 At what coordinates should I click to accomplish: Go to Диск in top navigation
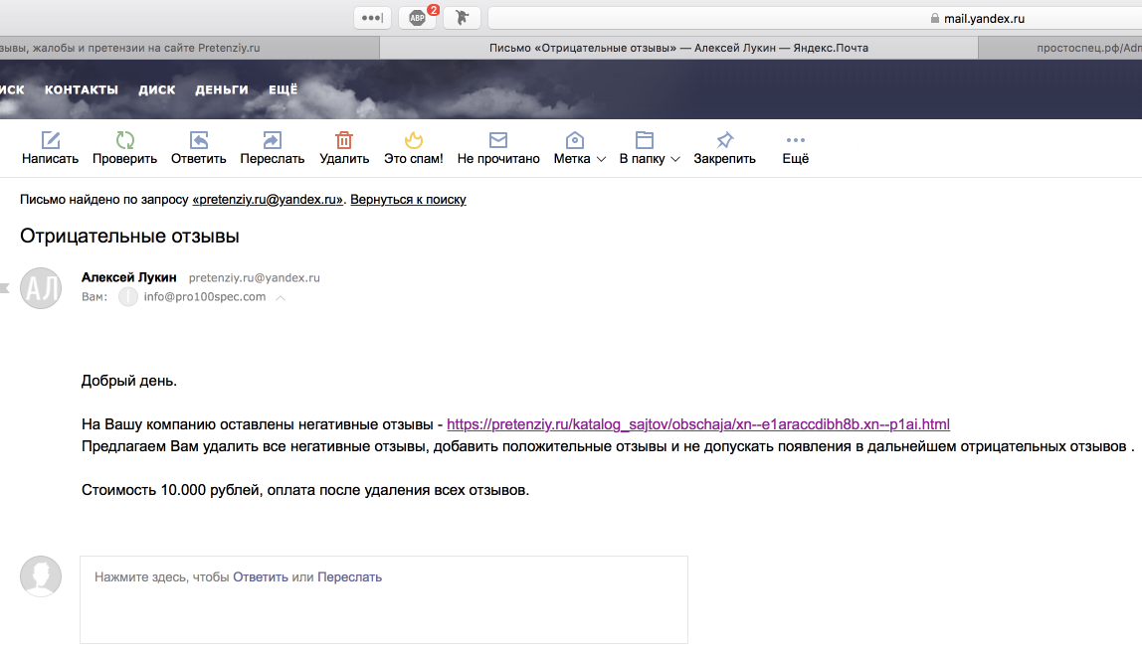point(157,89)
